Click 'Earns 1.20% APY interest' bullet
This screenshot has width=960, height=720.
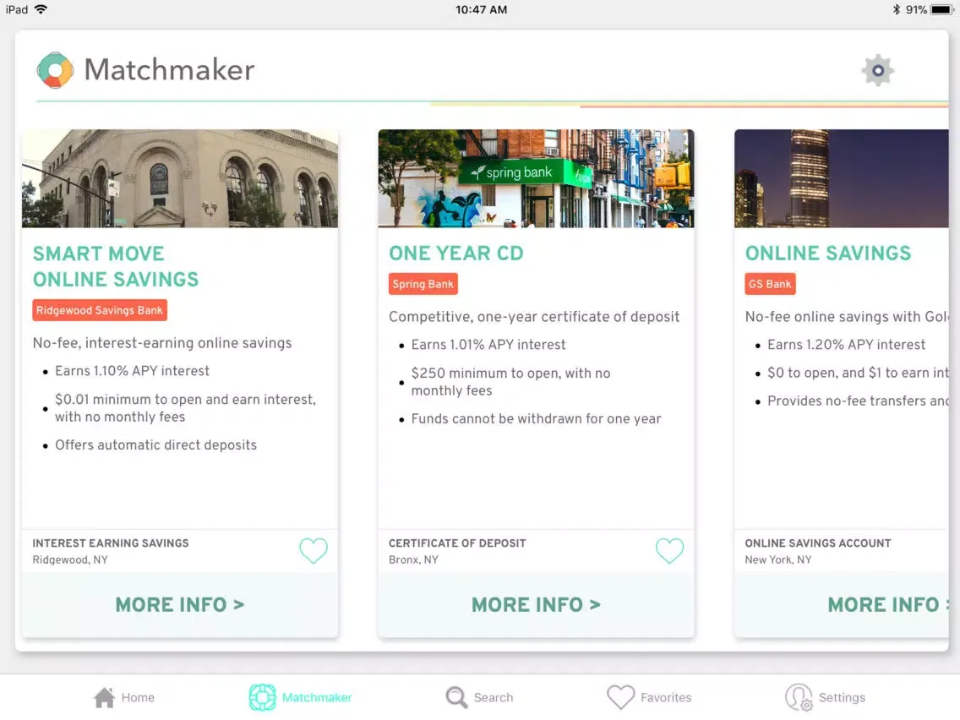847,345
